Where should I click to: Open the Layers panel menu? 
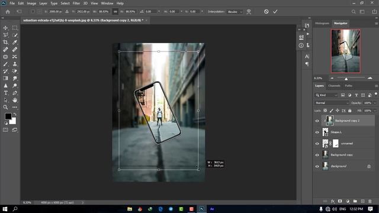coord(376,86)
